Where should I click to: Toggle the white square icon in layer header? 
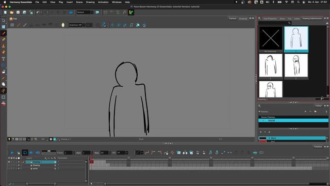click(x=19, y=158)
